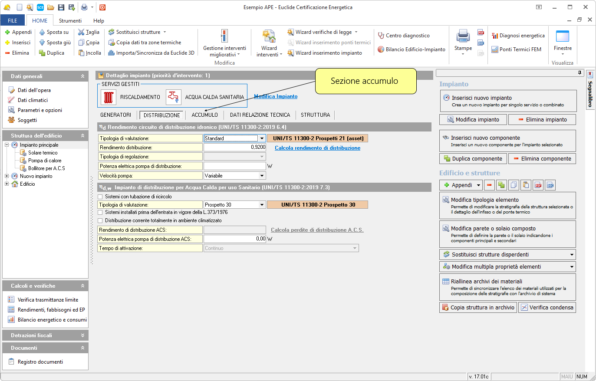Image resolution: width=596 pixels, height=381 pixels.
Task: Open the Wizard interventi tool
Action: [269, 37]
